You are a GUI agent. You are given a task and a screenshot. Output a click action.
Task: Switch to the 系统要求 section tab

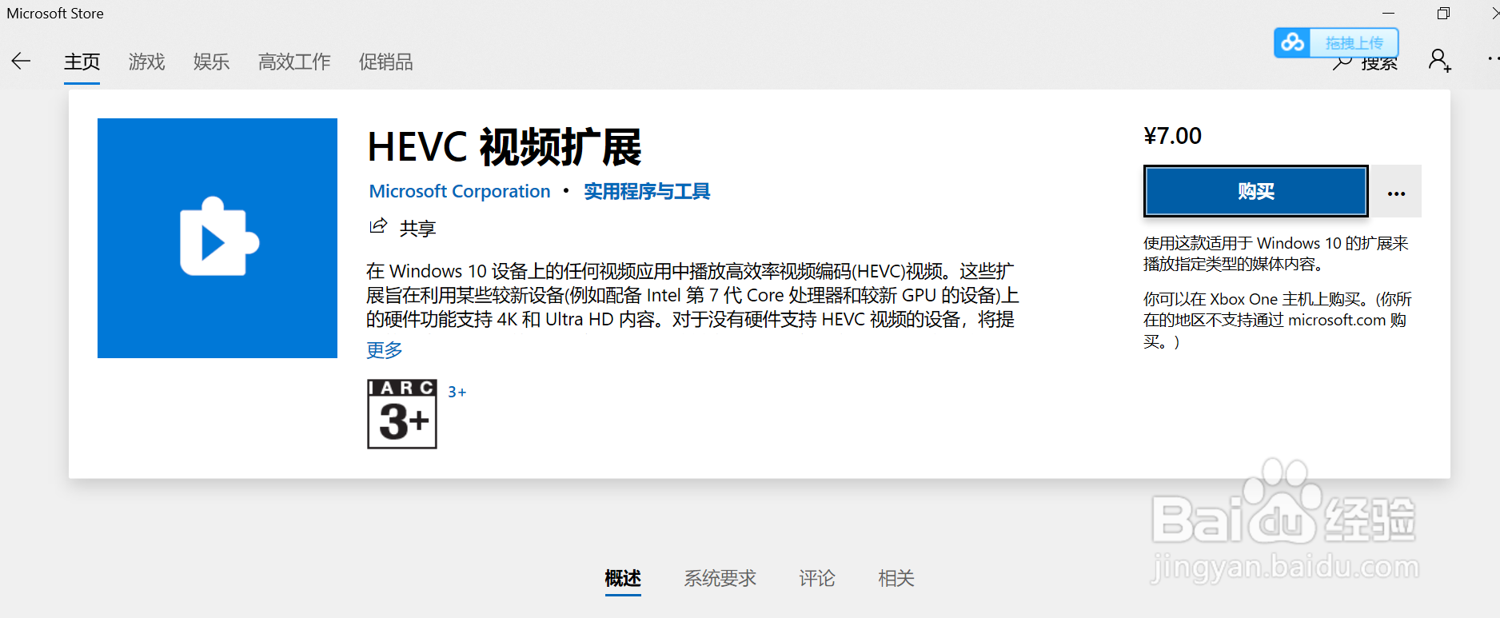720,578
